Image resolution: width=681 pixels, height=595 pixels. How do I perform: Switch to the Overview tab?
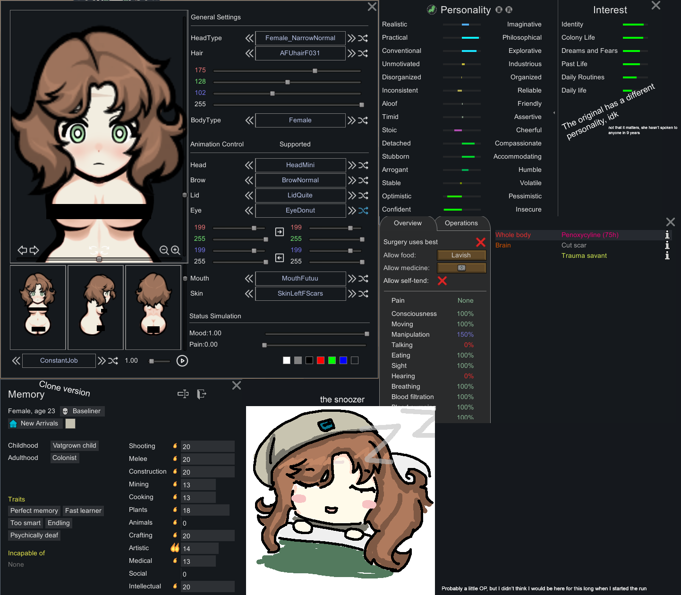(x=408, y=223)
